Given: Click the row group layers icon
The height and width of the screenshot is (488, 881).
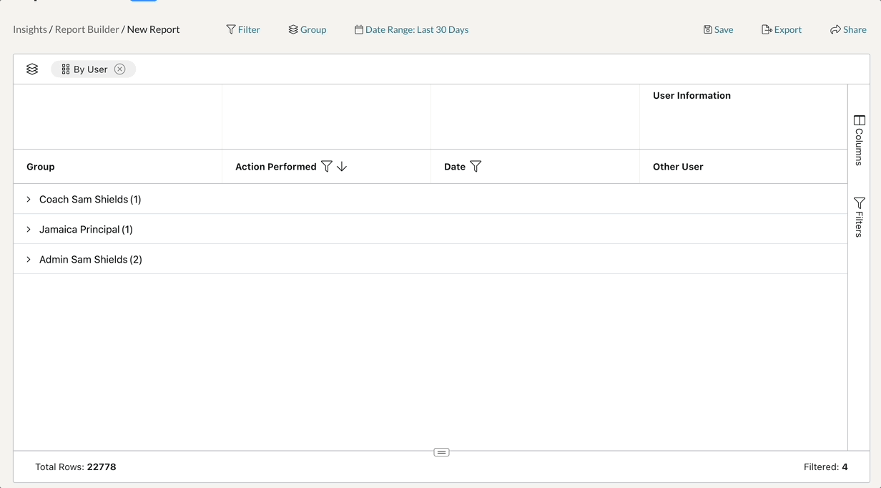Looking at the screenshot, I should [32, 69].
